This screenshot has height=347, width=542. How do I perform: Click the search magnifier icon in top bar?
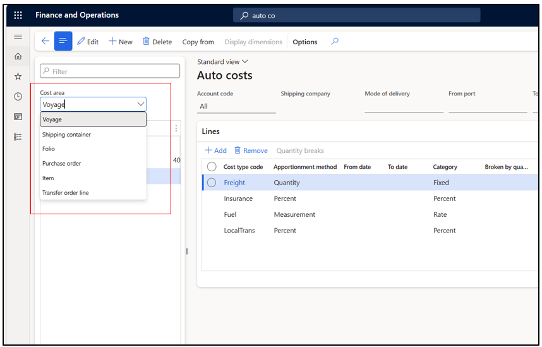point(244,16)
